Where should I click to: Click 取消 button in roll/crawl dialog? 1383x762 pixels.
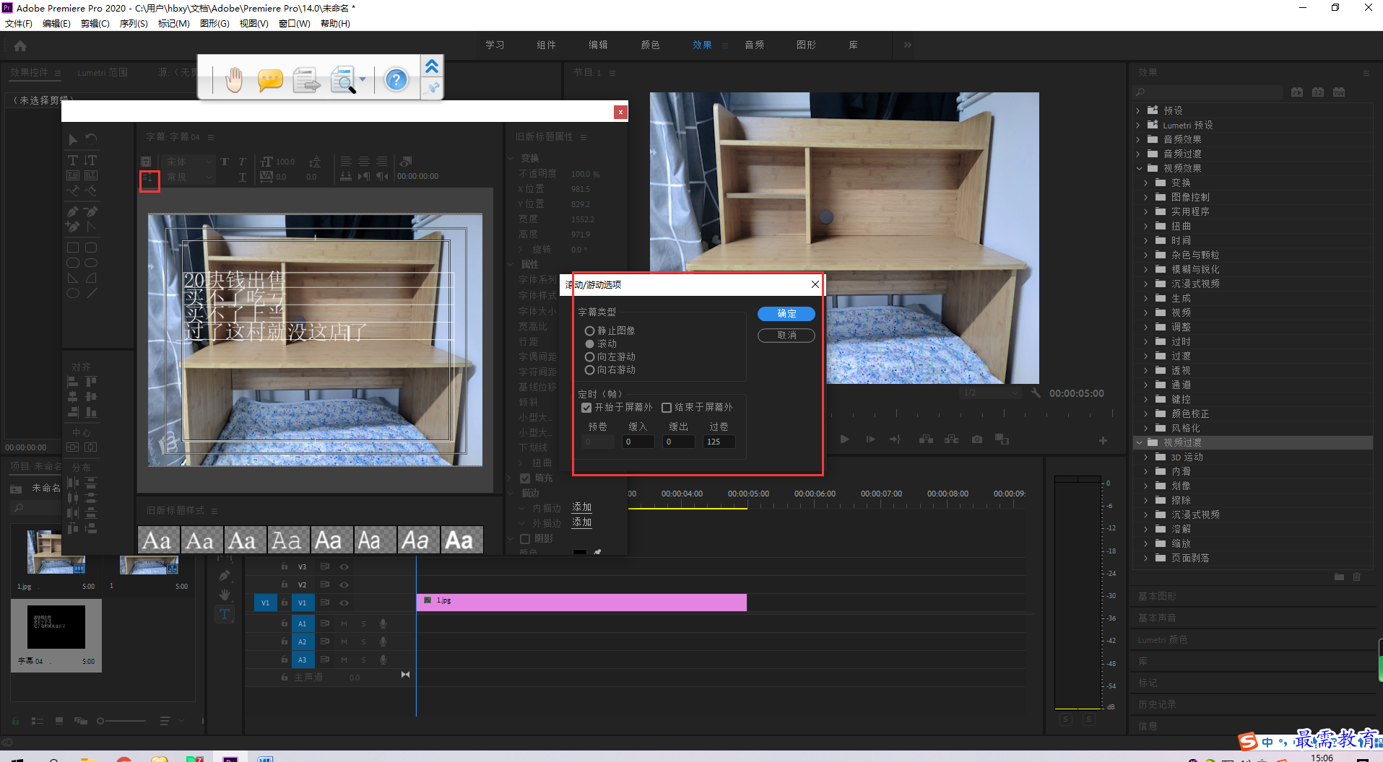click(x=786, y=336)
